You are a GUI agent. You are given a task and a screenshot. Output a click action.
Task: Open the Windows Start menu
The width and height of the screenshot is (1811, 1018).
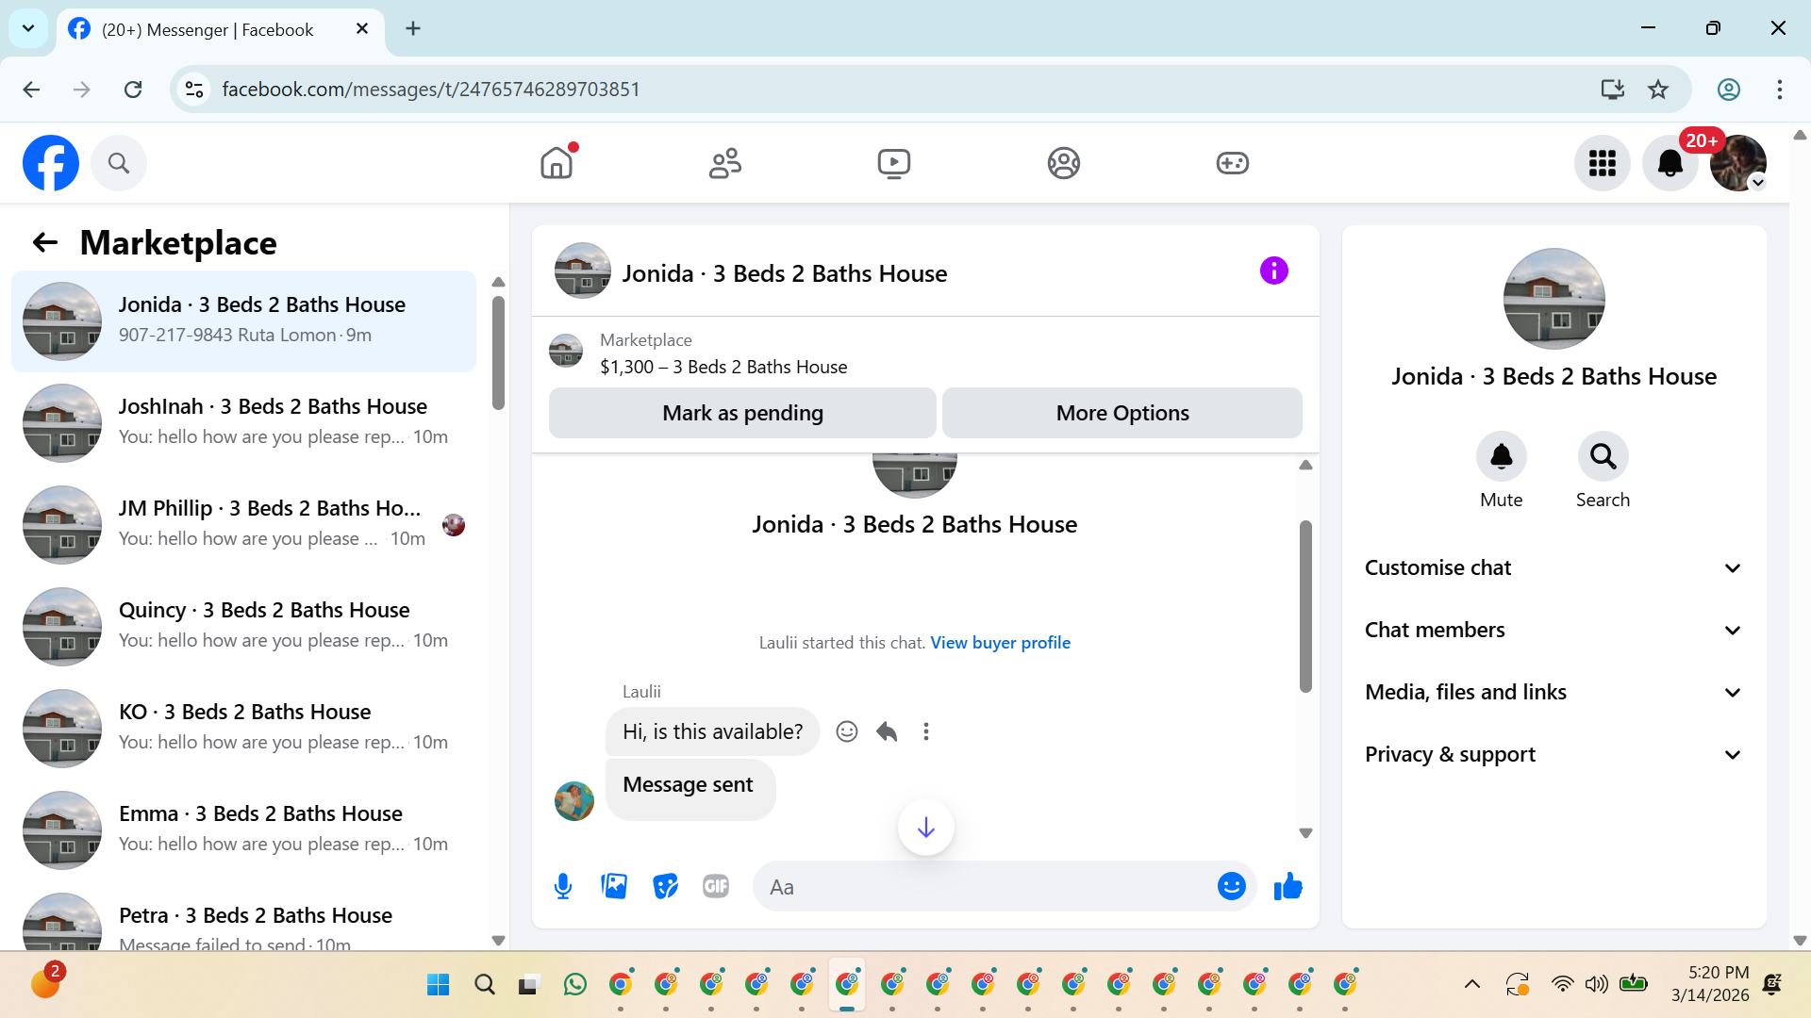[439, 985]
